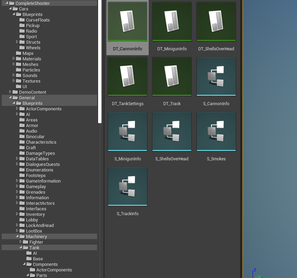Select the Interfaces folder

33,209
